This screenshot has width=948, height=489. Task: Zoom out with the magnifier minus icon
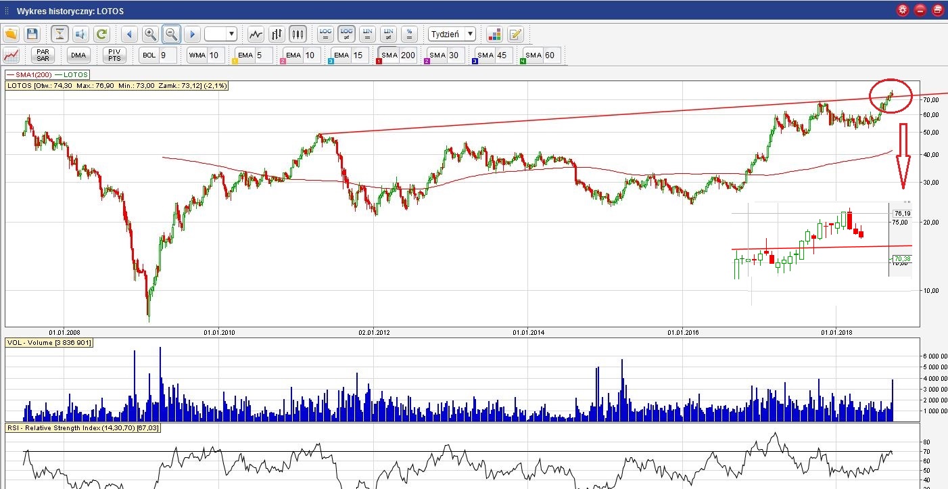coord(171,34)
